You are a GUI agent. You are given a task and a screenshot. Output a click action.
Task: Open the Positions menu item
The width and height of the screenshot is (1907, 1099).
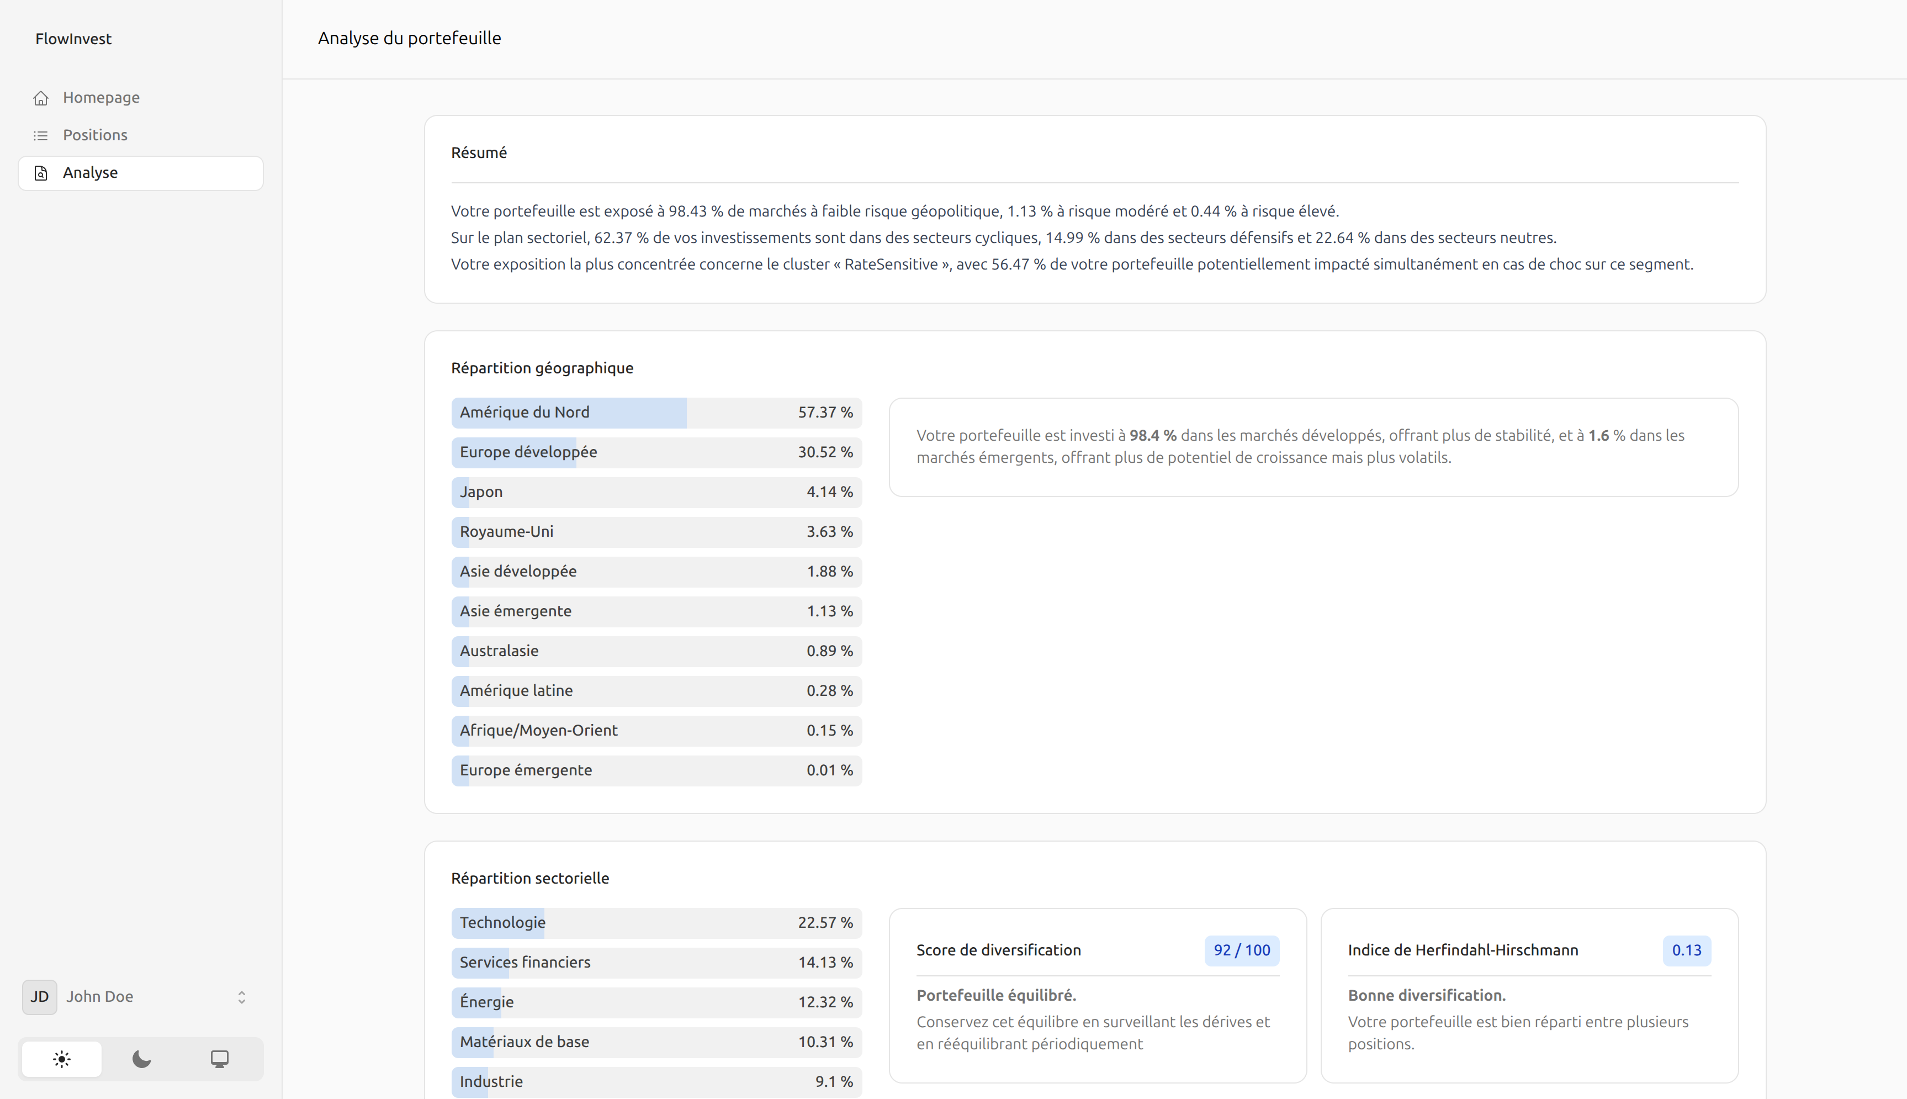95,136
